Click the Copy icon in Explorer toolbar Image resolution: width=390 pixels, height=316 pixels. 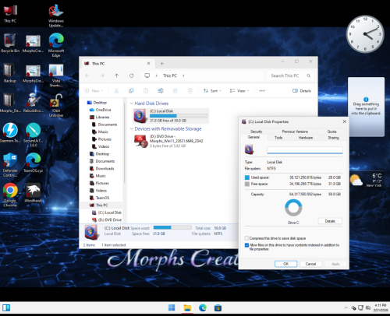click(131, 91)
